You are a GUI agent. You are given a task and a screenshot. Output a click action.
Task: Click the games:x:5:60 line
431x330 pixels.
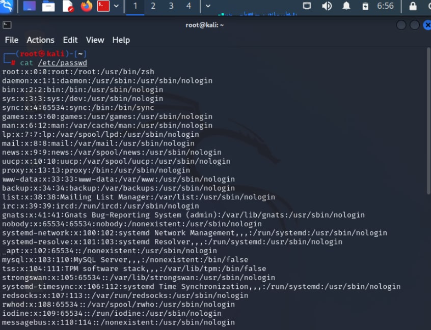click(x=107, y=116)
